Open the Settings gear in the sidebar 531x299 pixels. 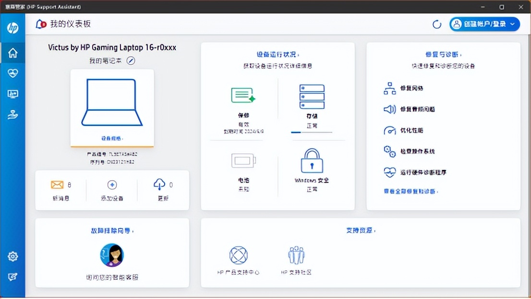coord(12,256)
